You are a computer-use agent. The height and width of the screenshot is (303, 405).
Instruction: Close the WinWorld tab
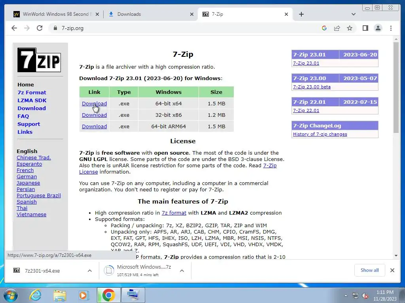point(97,14)
